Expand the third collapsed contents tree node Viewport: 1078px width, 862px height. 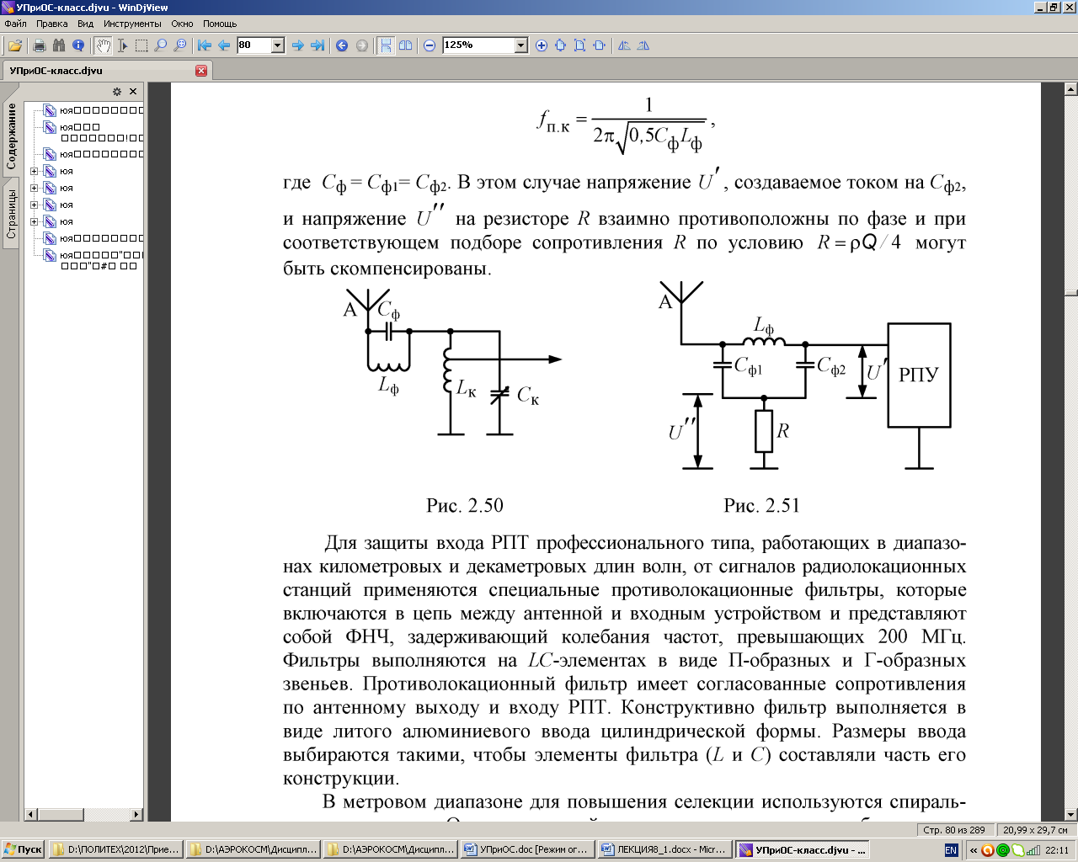tap(35, 205)
